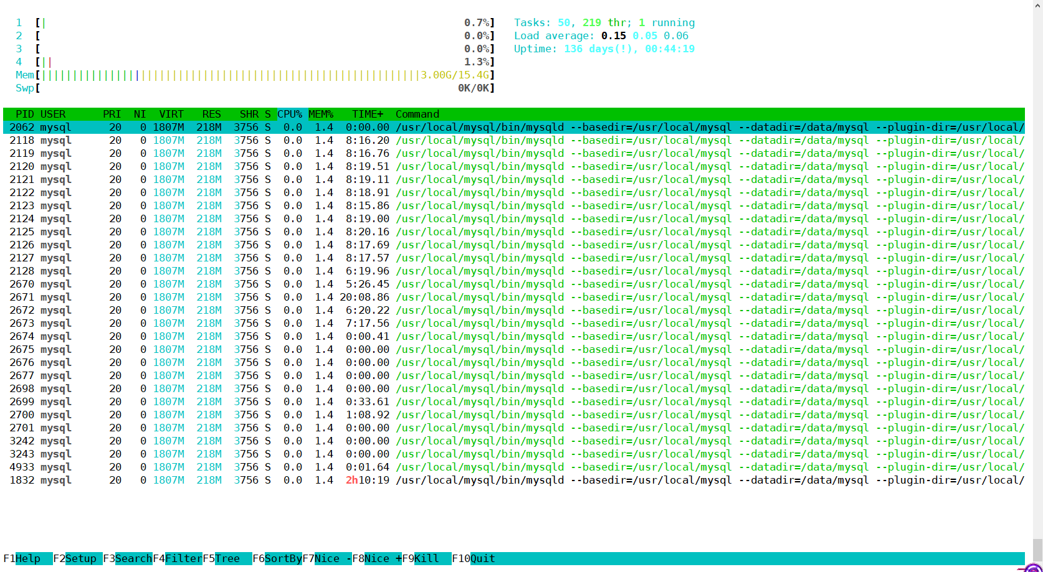Screen dimensions: 1043x572
Task: Select the process row PID 2121
Action: 514,179
